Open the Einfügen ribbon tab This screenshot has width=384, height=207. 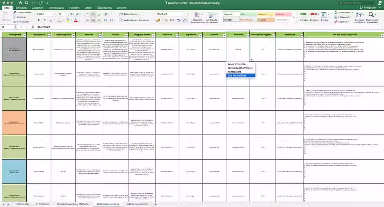click(x=21, y=8)
